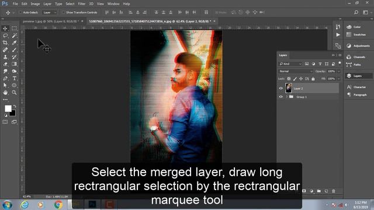Image resolution: width=374 pixels, height=210 pixels.
Task: Choose the Gradient tool
Action: coord(14,64)
